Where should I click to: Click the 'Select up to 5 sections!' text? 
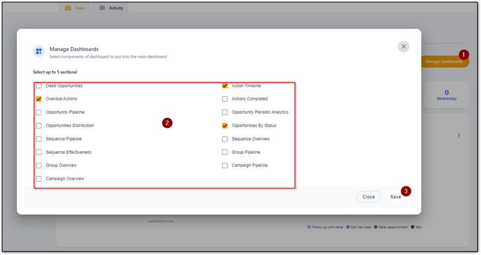[55, 72]
